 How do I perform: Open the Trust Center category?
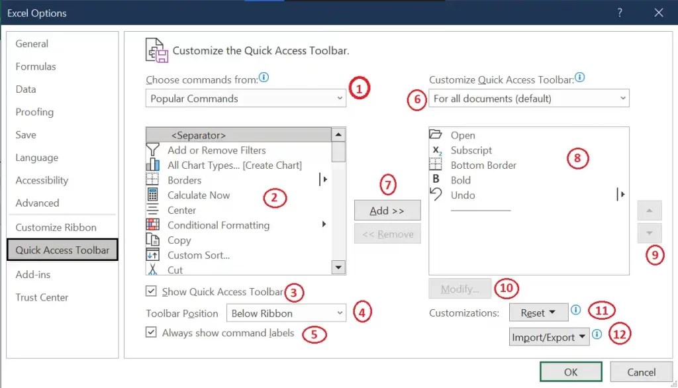pos(42,297)
